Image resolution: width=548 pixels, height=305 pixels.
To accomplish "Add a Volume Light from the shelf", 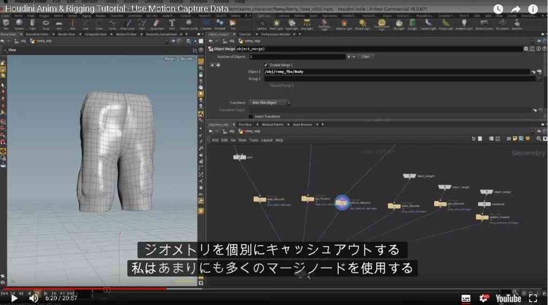I will (x=344, y=24).
